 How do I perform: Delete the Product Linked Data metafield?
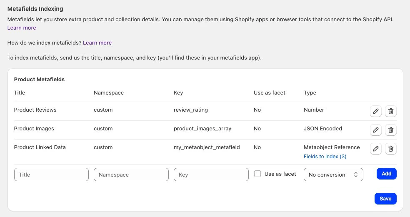(391, 149)
